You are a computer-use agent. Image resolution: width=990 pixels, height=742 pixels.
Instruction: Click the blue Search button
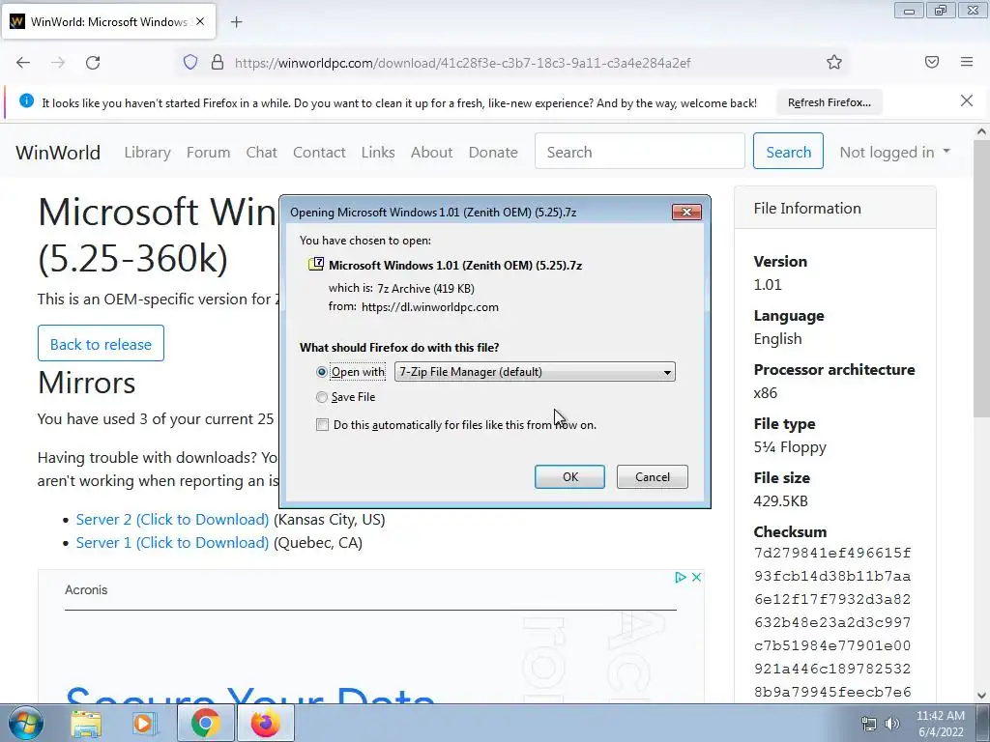coord(788,152)
